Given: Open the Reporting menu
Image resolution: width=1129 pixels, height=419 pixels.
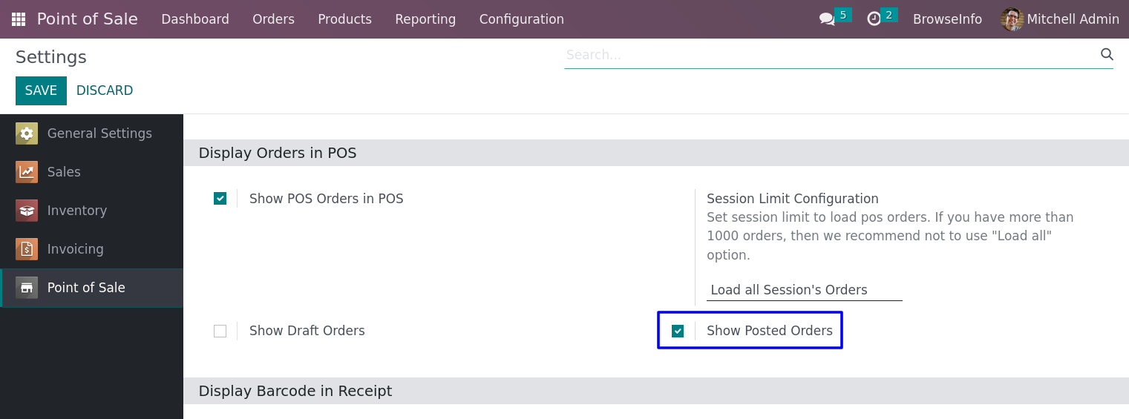Looking at the screenshot, I should pos(425,19).
